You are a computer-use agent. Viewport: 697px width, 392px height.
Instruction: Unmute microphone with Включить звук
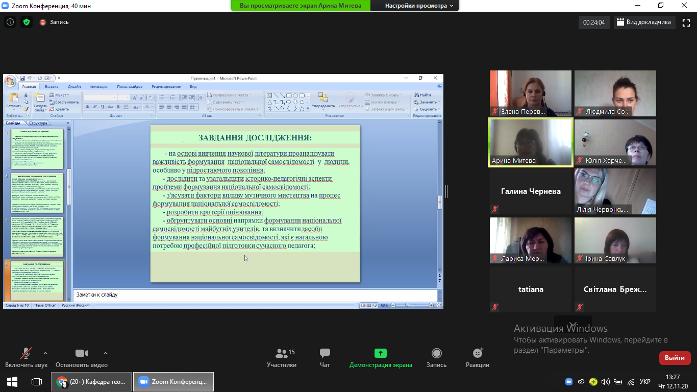(26, 358)
